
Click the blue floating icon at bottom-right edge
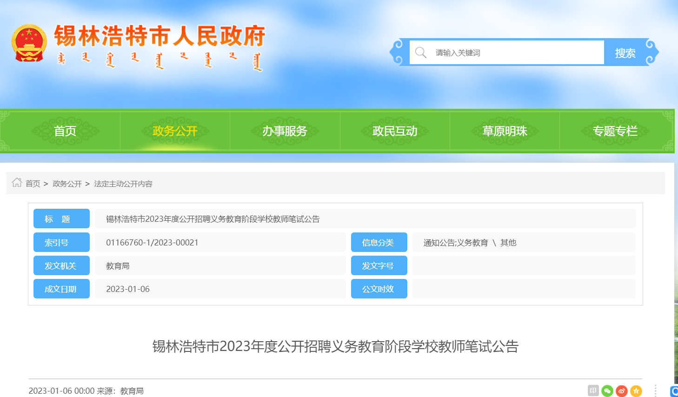674,391
